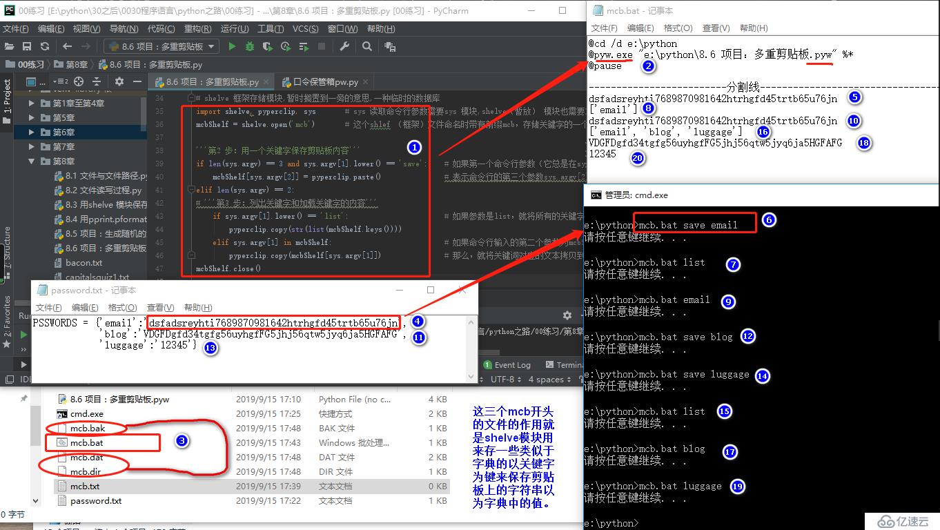
Task: Hide the Project panel with minus icon
Action: pos(136,81)
